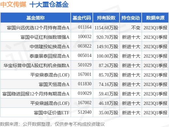This screenshot has width=169, height=127.
Task: Click the 持仓变动 column header
Action: pyautogui.click(x=131, y=18)
